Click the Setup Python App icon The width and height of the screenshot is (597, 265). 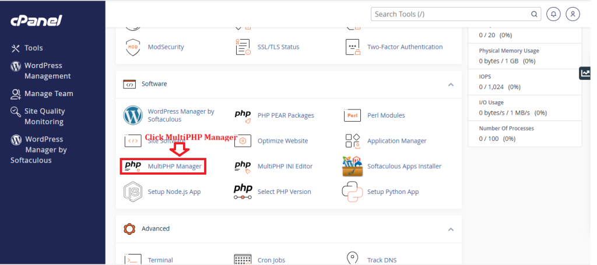353,192
